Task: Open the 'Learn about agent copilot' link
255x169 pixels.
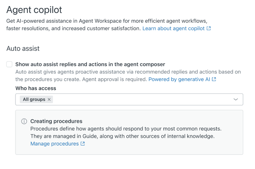Action: 174,29
